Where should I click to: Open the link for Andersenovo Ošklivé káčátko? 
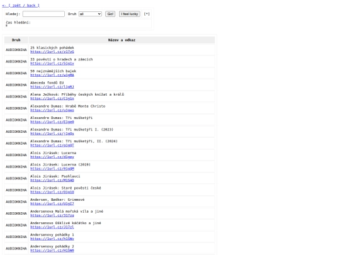(x=52, y=227)
